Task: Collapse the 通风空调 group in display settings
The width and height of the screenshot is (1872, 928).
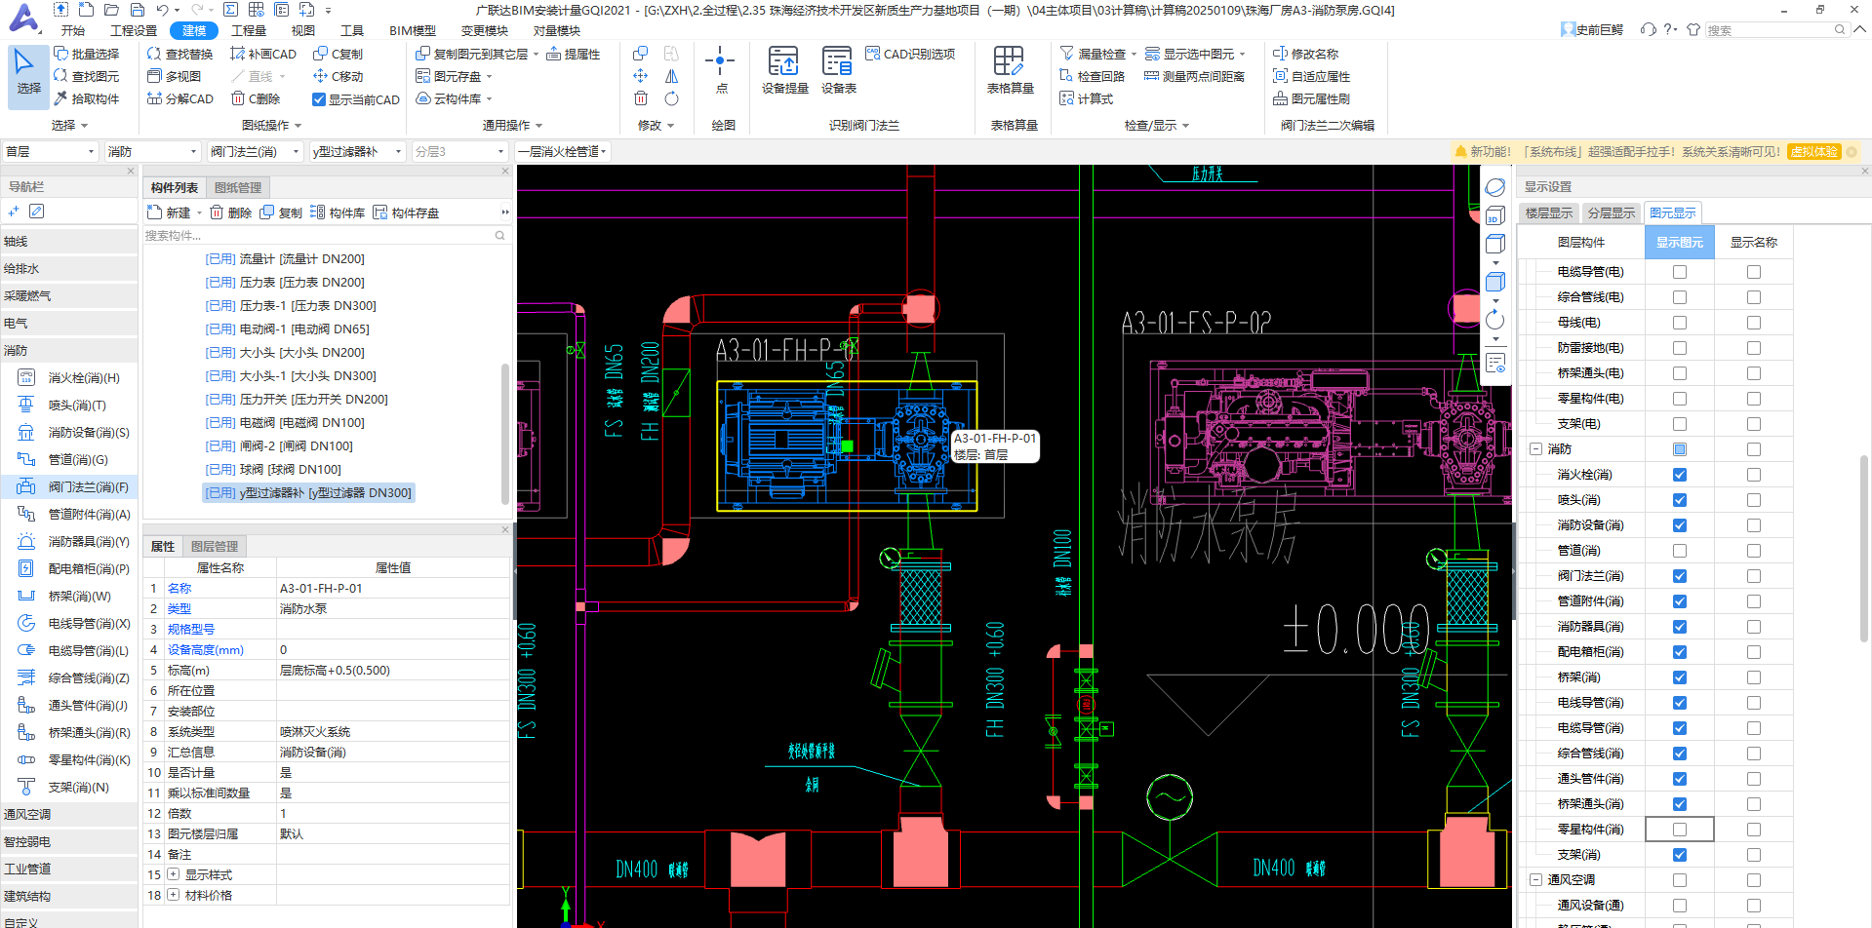Action: [x=1536, y=880]
